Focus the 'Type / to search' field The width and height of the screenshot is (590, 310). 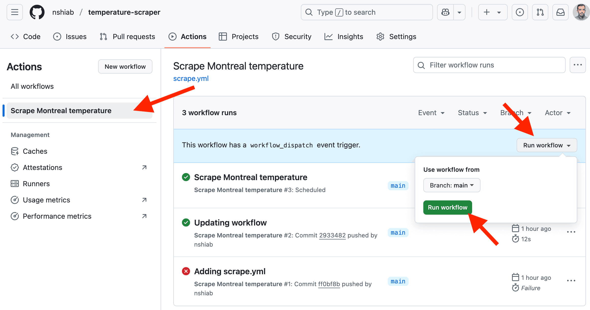tap(367, 12)
